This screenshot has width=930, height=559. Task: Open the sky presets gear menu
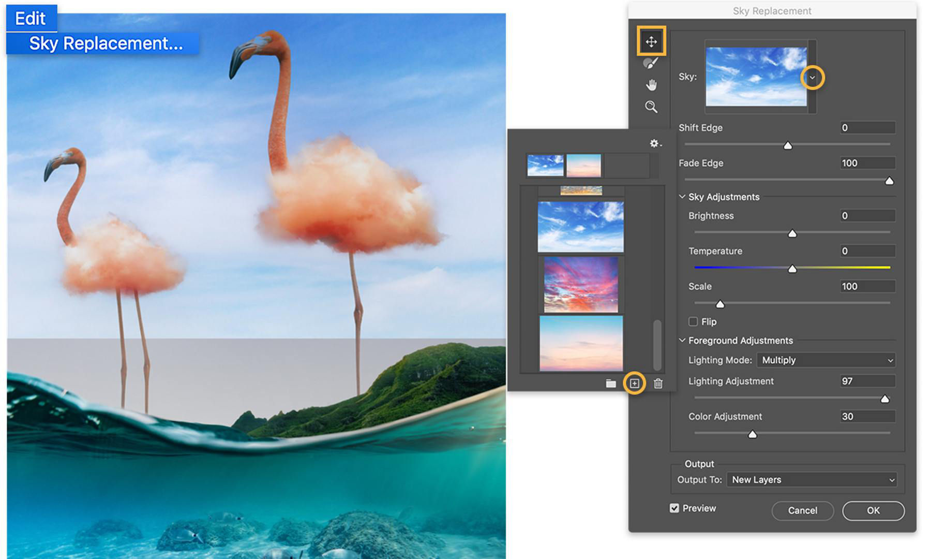point(655,144)
